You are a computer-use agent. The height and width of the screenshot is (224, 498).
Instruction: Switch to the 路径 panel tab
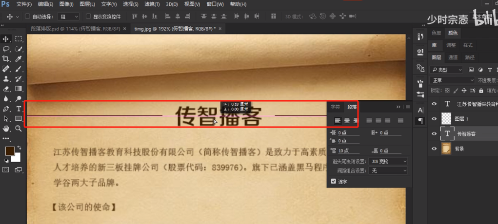click(x=470, y=57)
